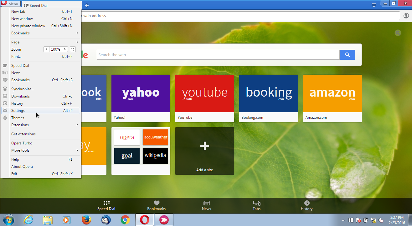Click the web address field
Image resolution: width=412 pixels, height=226 pixels.
coord(240,16)
